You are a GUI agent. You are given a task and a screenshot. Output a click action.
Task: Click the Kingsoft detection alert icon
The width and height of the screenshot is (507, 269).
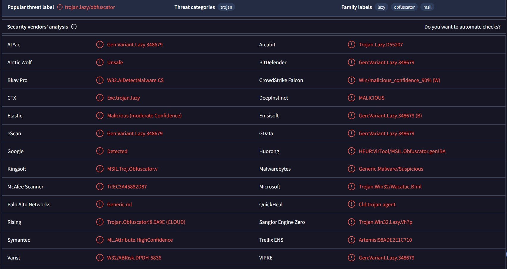tap(100, 169)
